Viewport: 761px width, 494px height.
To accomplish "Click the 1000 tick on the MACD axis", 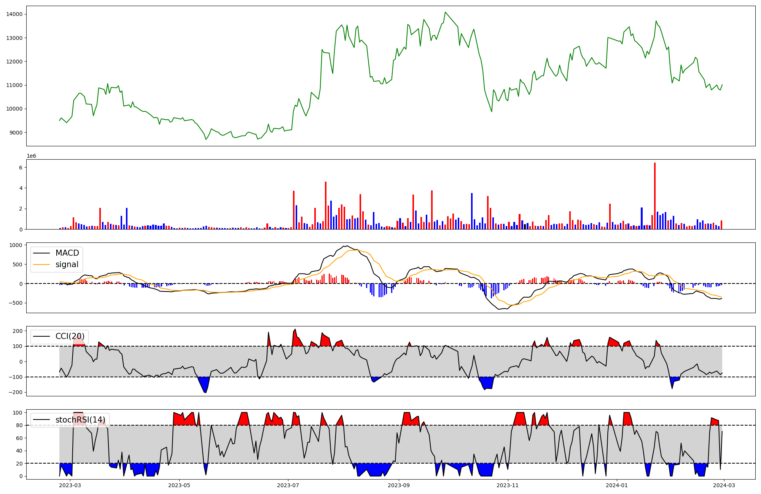I will (16, 245).
